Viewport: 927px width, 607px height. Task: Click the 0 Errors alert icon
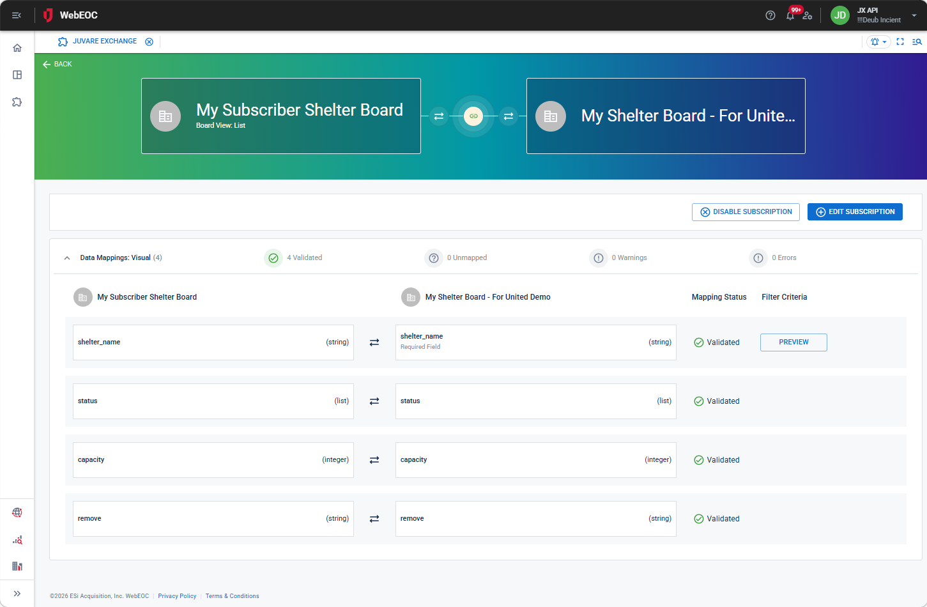click(758, 258)
